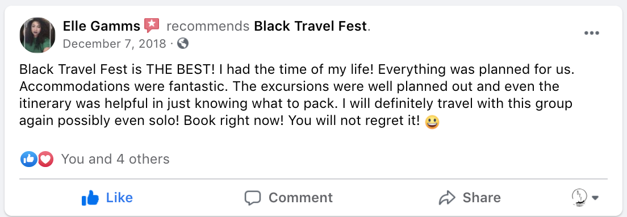Open the three-dots post options menu

coord(591,33)
